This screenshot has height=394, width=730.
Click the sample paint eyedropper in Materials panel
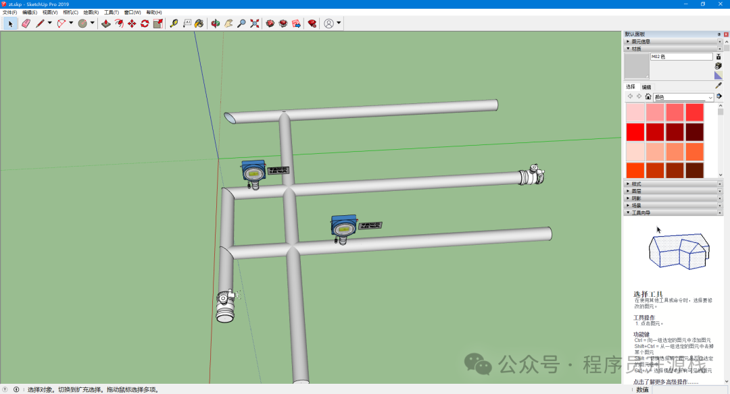[718, 86]
